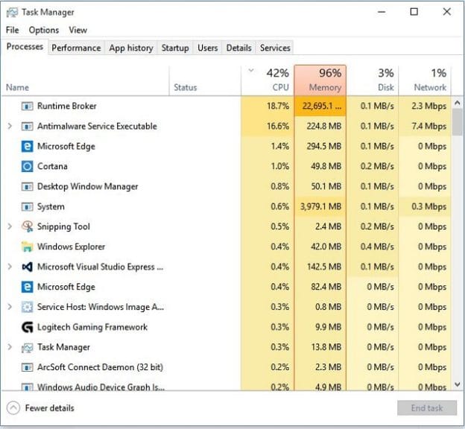Click the Runtime Broker process icon

[x=28, y=107]
